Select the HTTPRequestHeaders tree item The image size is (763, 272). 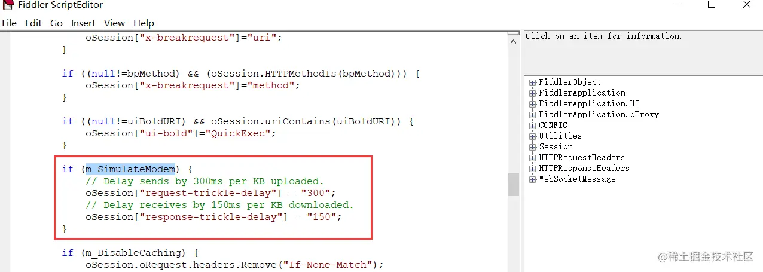pos(582,158)
